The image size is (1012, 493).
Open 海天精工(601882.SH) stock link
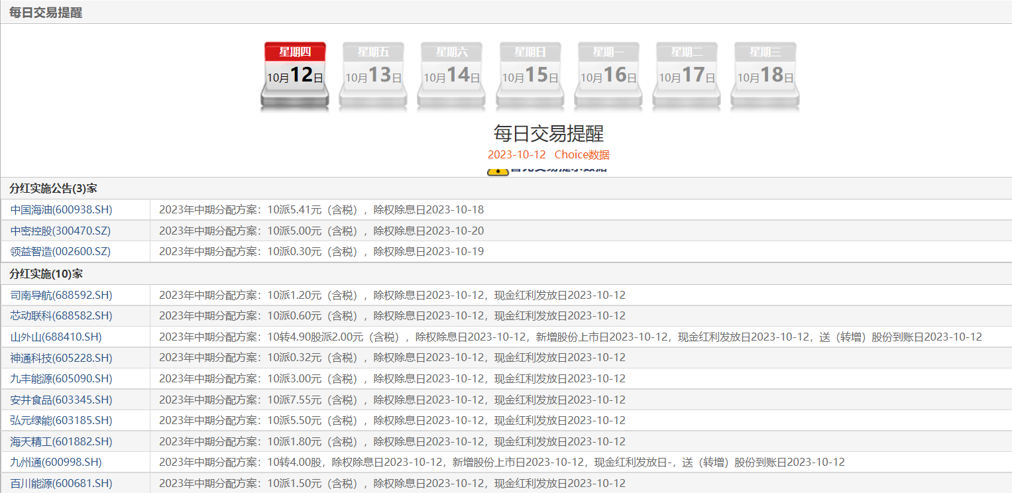tap(61, 442)
